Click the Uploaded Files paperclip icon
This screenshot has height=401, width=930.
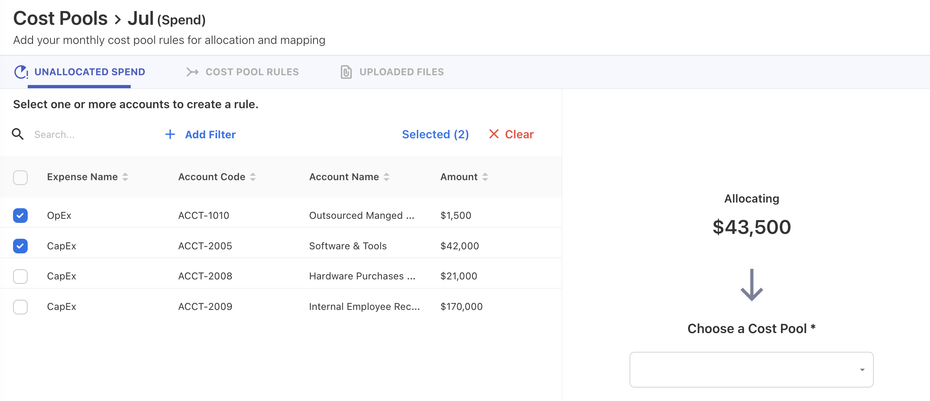(x=346, y=72)
